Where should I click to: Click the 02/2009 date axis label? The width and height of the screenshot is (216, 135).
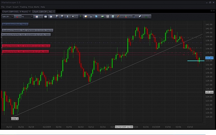(47, 127)
